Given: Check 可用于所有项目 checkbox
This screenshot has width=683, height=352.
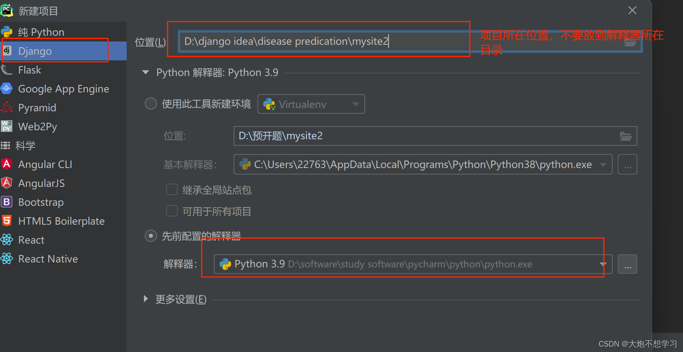Looking at the screenshot, I should pyautogui.click(x=172, y=211).
